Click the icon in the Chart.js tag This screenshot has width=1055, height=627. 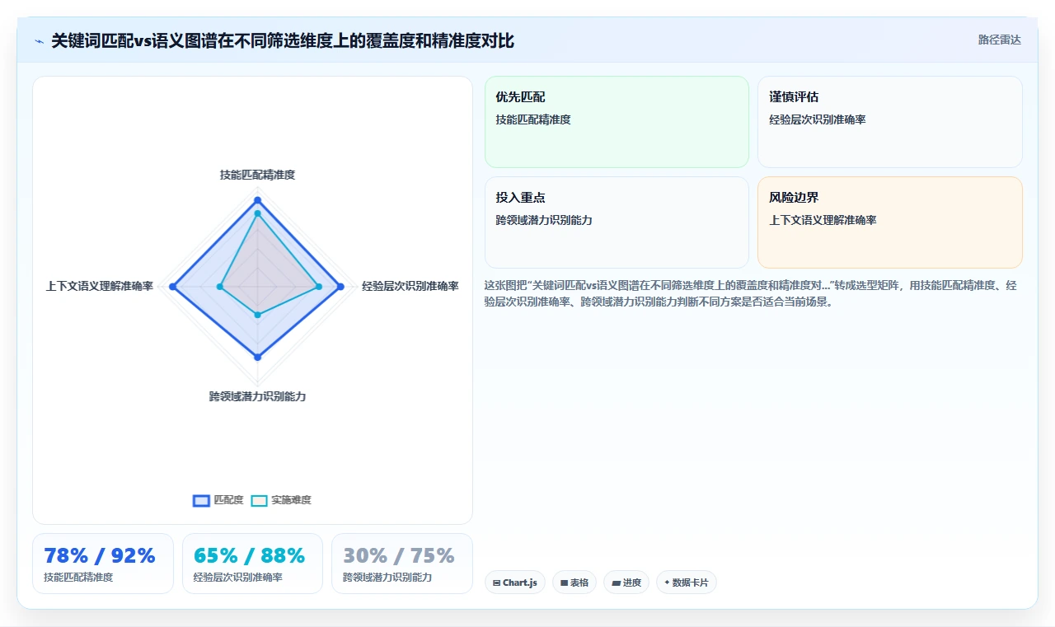pyautogui.click(x=496, y=583)
